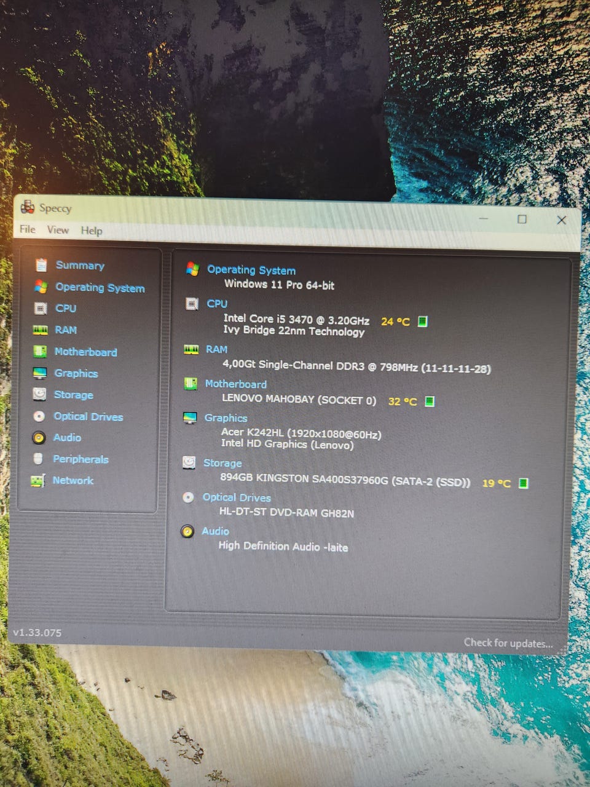This screenshot has width=590, height=787.
Task: Click HL-DT-ST DVD-RAM GH82N entry
Action: [286, 512]
